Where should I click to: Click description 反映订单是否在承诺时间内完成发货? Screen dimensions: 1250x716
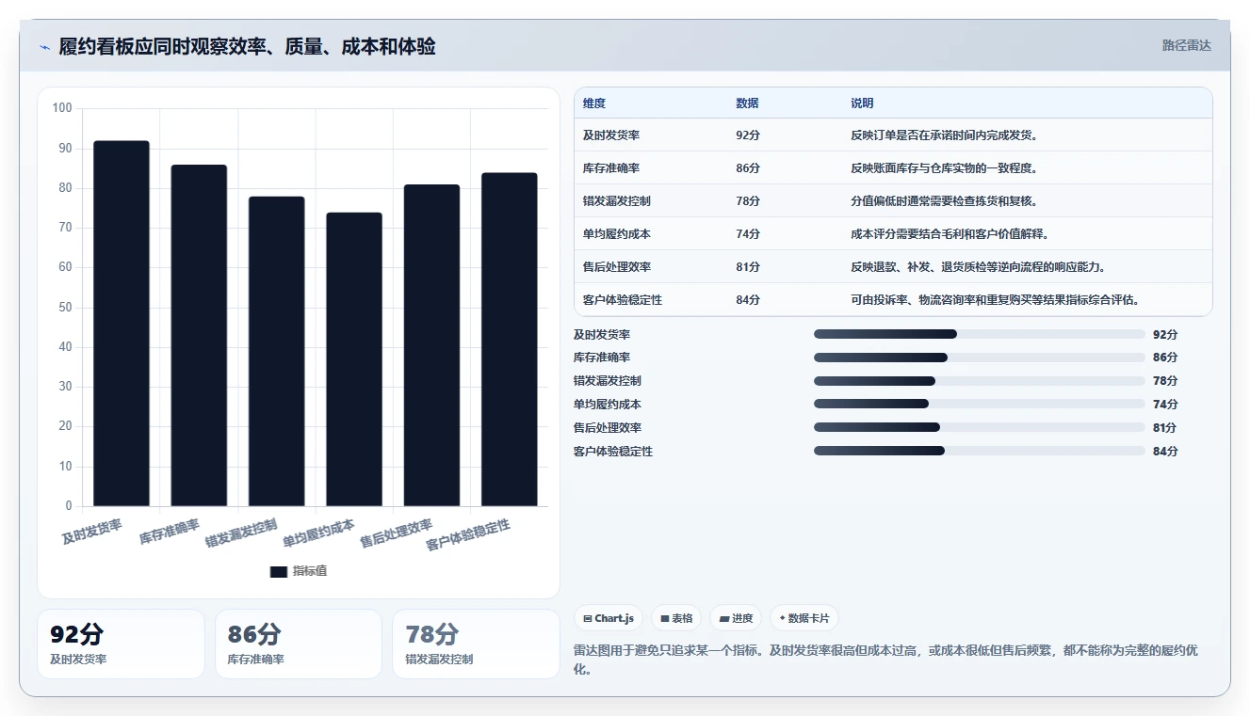pos(944,135)
